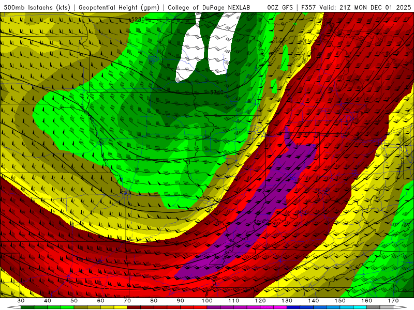Select the dark blue colorbar swatch after 130

[293, 307]
